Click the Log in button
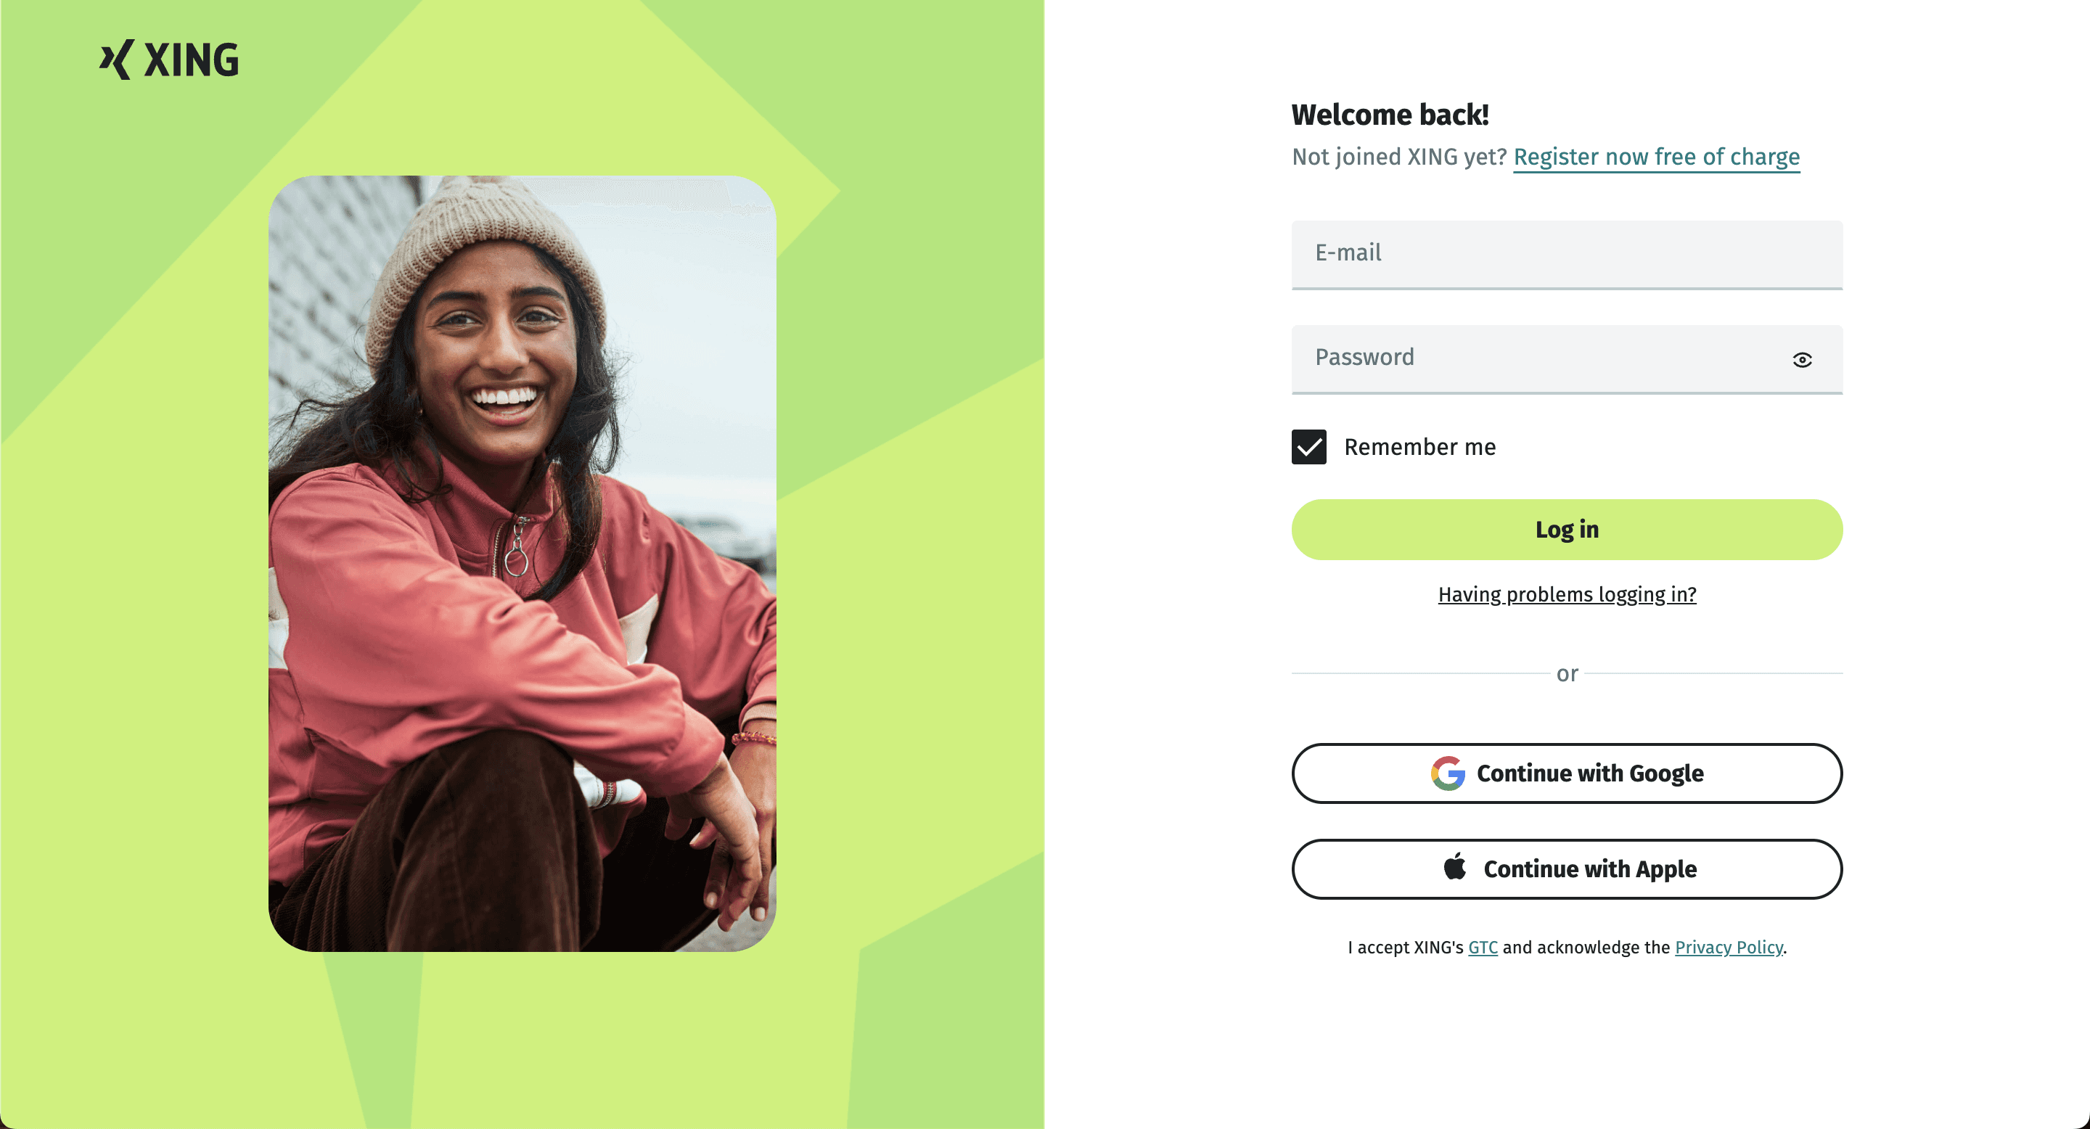The image size is (2090, 1129). 1567,530
